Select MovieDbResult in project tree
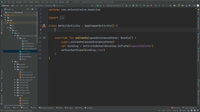Viewport: 200px width, 112px height. pyautogui.click(x=28, y=46)
